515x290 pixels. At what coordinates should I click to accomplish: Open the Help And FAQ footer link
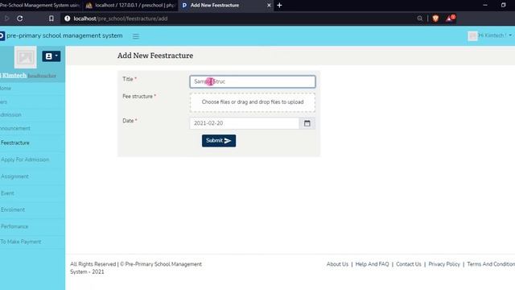pyautogui.click(x=372, y=264)
